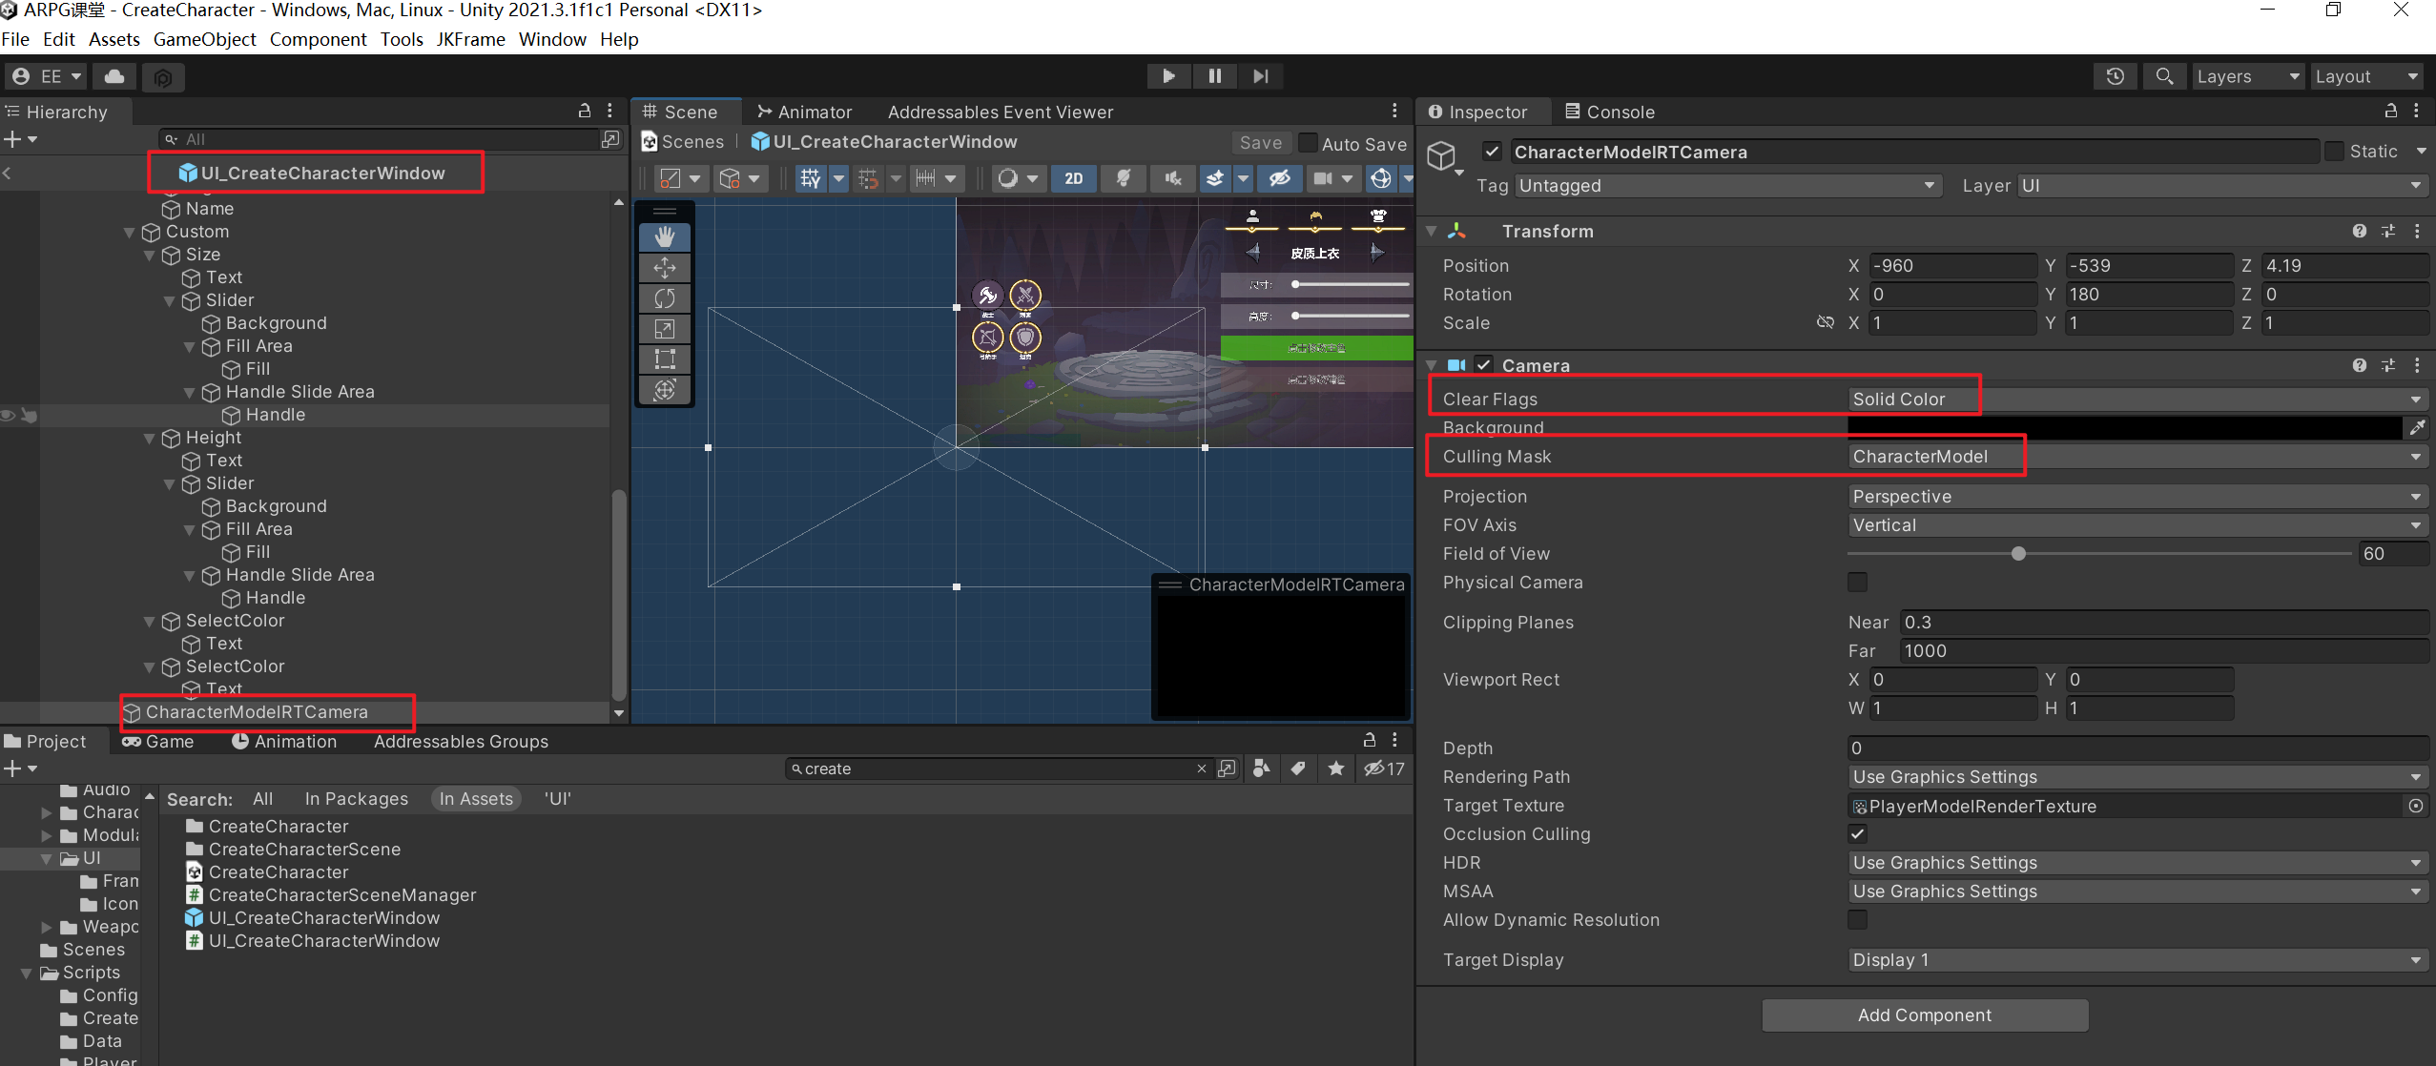
Task: Adjust the Field of View slider
Action: 2018,554
